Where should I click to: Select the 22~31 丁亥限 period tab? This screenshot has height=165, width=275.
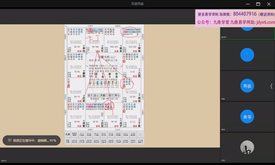97,134
